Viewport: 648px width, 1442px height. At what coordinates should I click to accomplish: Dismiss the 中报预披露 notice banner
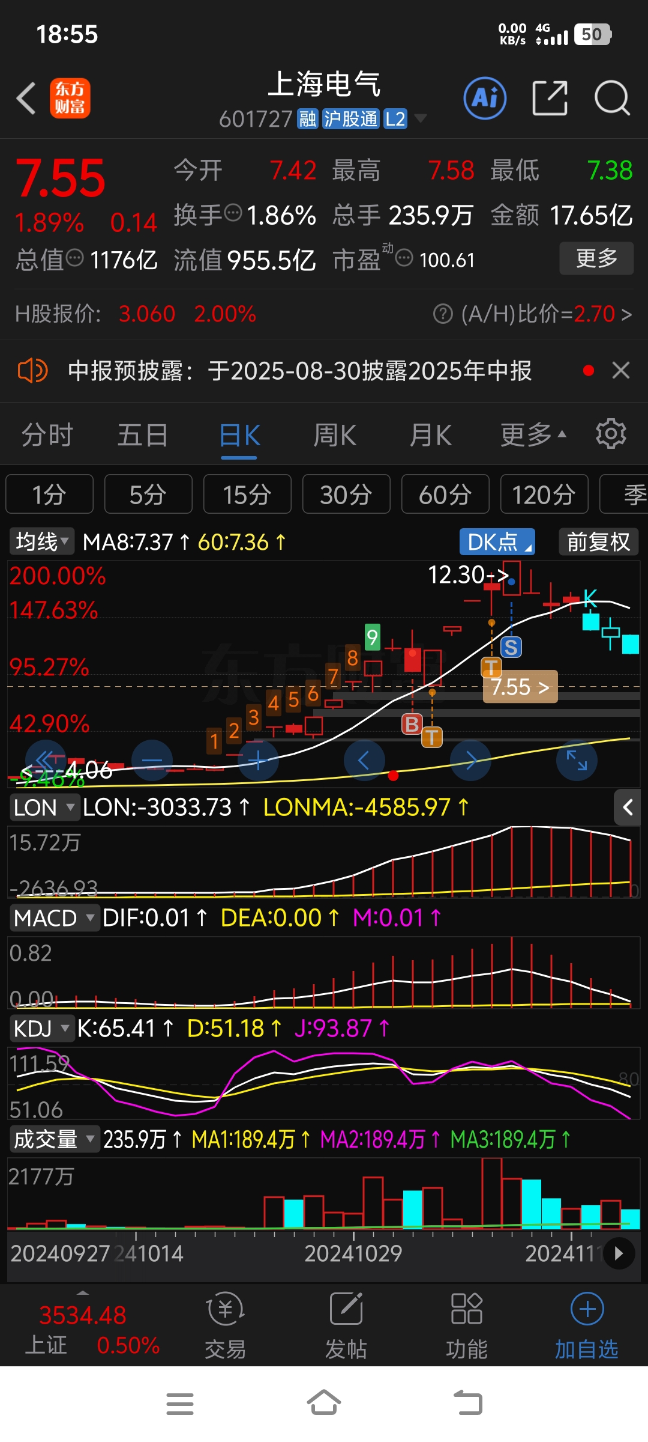(x=621, y=371)
